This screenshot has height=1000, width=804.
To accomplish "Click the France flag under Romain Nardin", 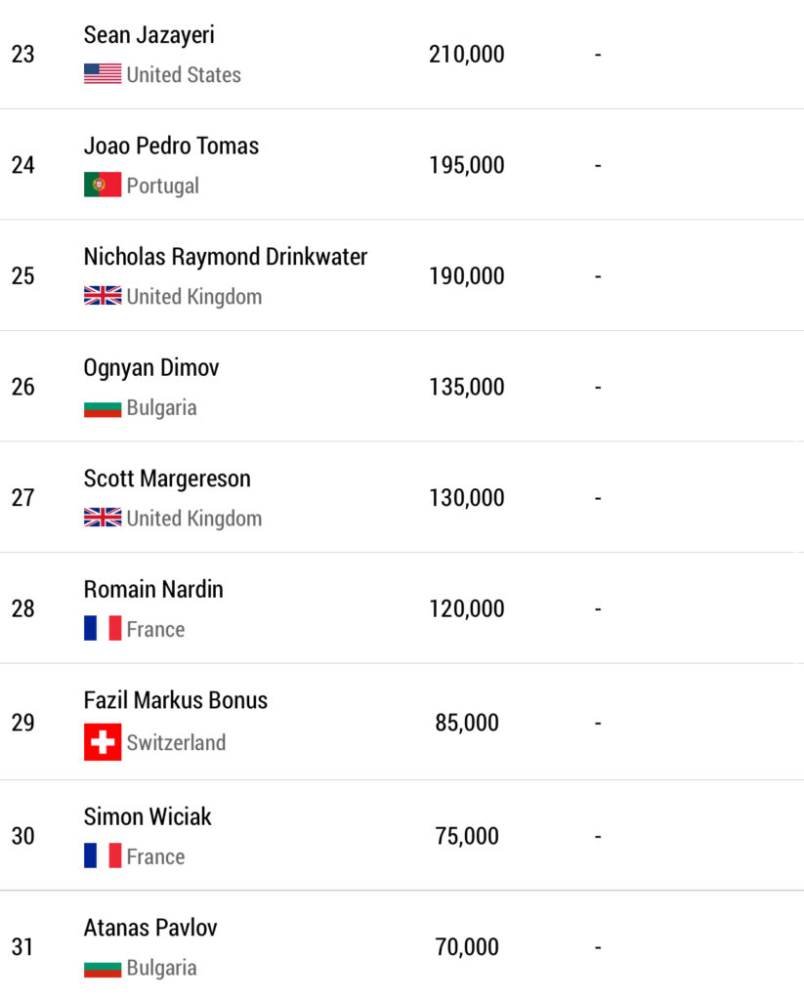I will tap(103, 629).
